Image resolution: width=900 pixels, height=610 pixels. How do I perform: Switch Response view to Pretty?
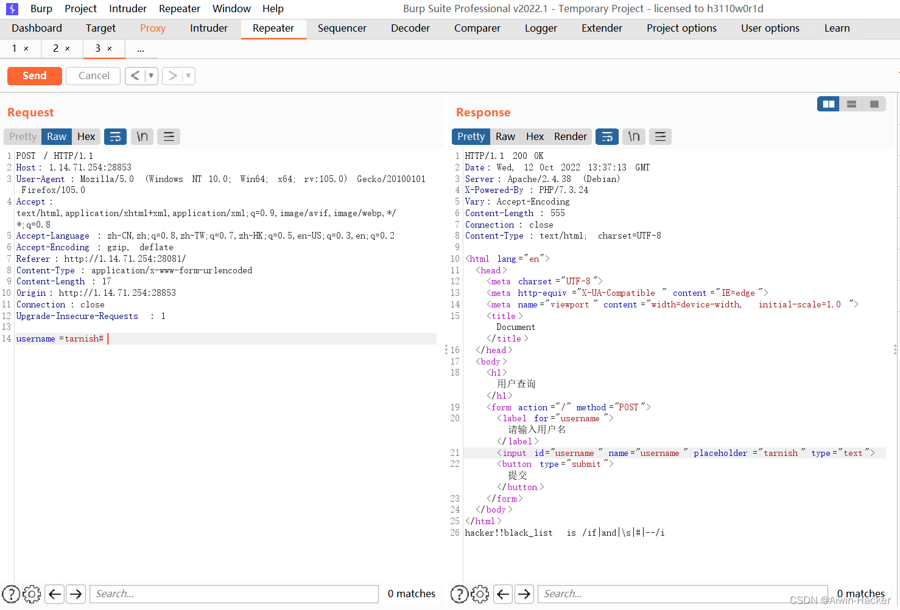[x=471, y=136]
